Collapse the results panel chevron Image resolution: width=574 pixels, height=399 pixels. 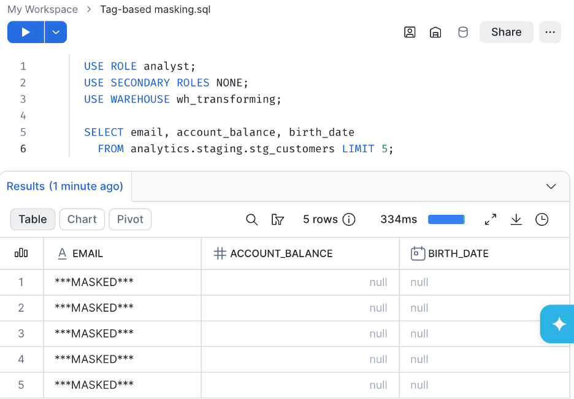point(551,186)
